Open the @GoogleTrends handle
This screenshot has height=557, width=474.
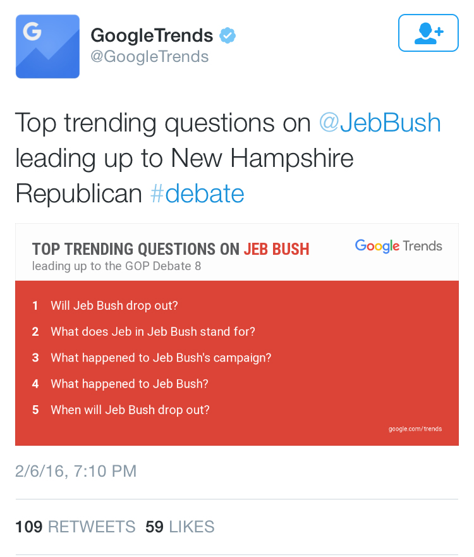click(150, 57)
